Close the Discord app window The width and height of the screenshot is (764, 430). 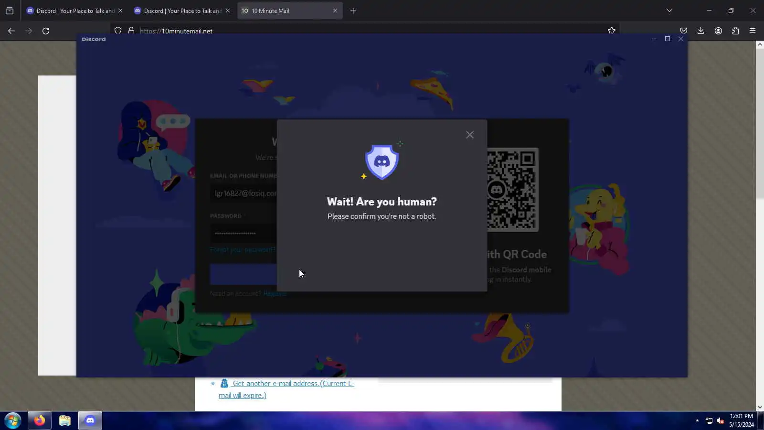coord(681,39)
